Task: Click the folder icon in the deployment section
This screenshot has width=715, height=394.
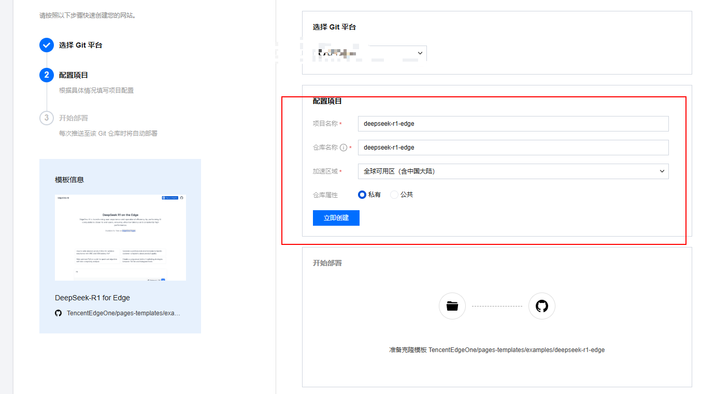Action: [452, 306]
